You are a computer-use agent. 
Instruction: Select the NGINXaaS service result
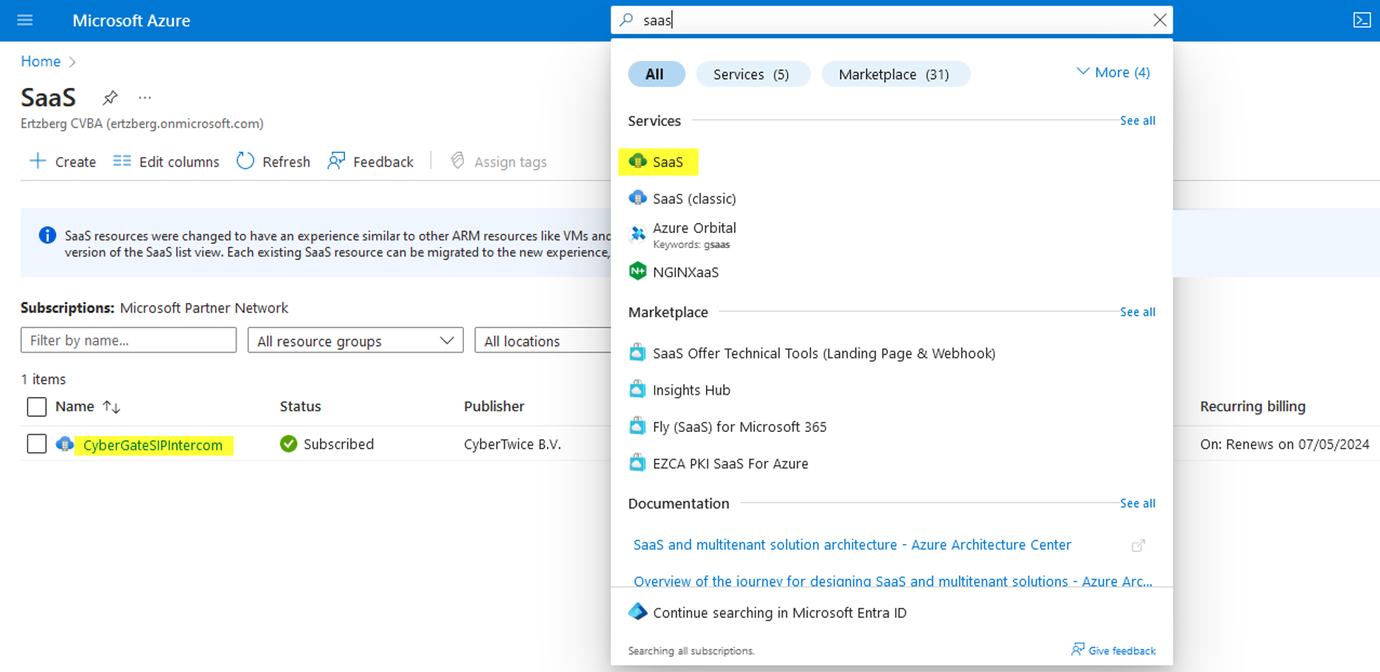[x=685, y=272]
